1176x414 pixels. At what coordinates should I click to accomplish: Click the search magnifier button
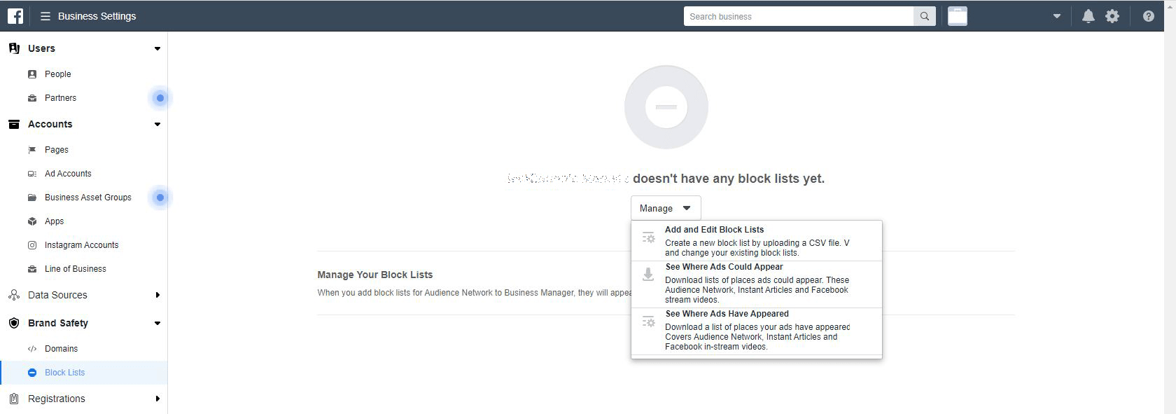coord(925,16)
